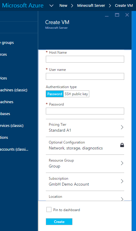
Task: Maximize the Create VM blade
Action: click(x=117, y=15)
